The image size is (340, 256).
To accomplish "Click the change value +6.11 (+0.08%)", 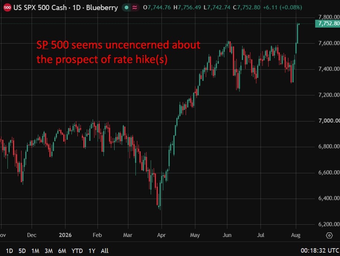I will [283, 7].
